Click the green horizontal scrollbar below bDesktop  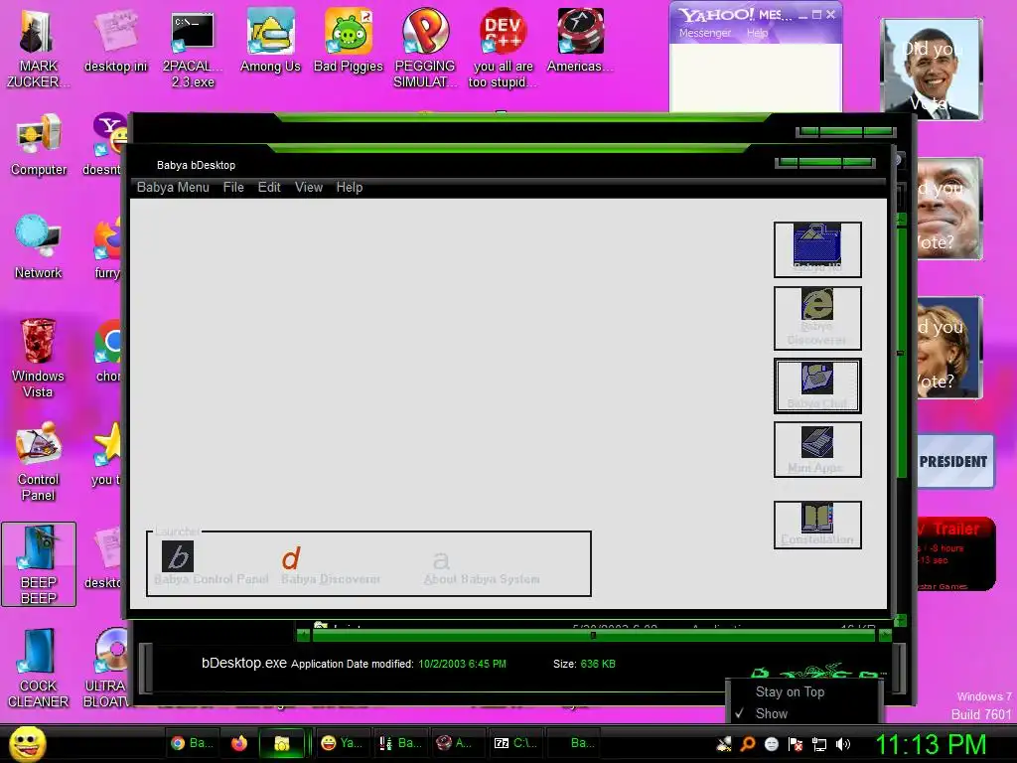tap(594, 636)
